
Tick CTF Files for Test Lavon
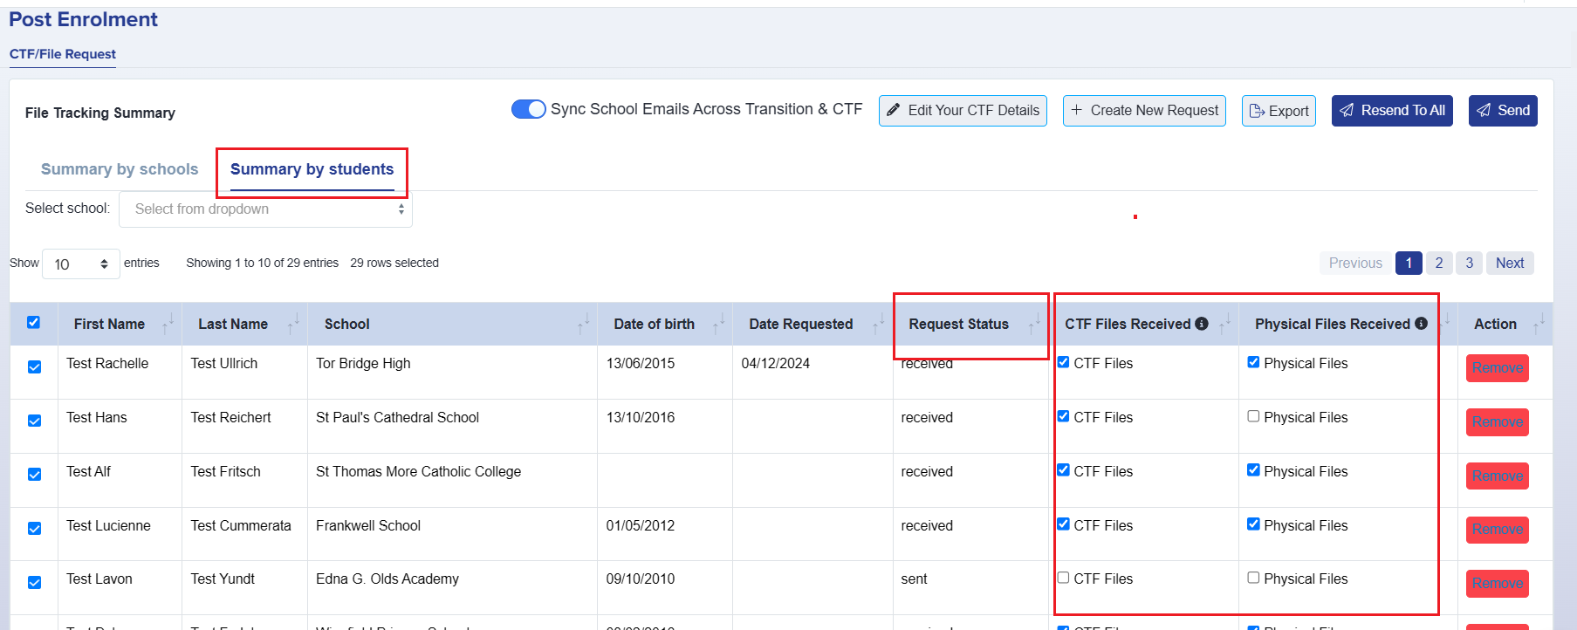[1063, 578]
